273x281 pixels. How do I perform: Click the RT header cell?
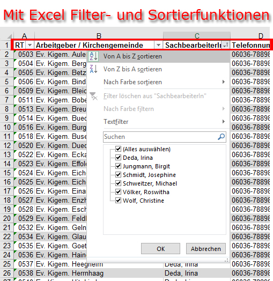[x=20, y=45]
